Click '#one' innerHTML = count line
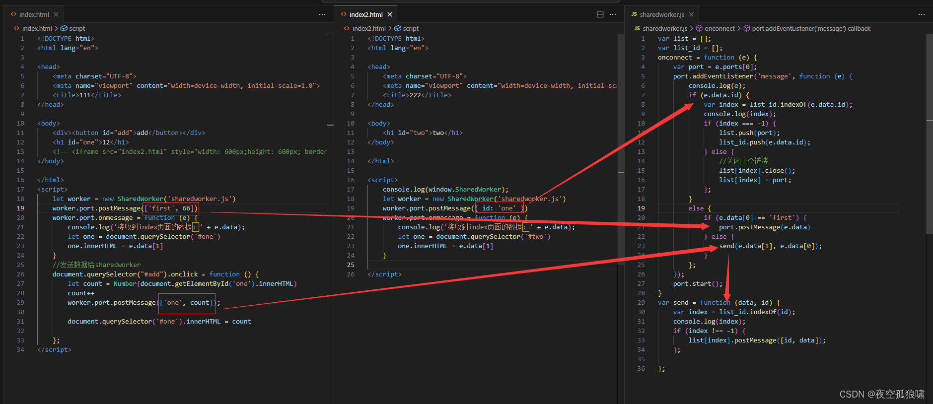 coord(159,321)
